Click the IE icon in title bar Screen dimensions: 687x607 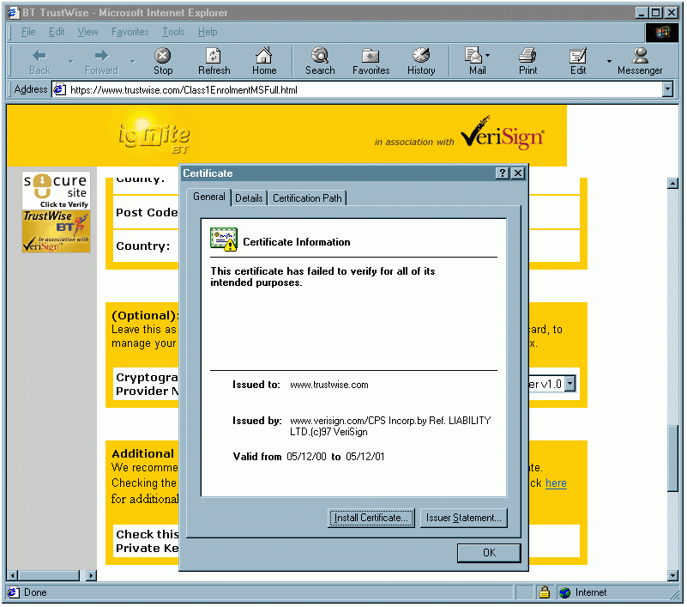click(x=13, y=13)
